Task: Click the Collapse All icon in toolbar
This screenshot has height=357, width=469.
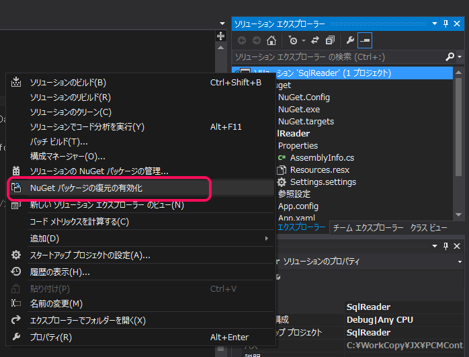Action: click(x=330, y=40)
